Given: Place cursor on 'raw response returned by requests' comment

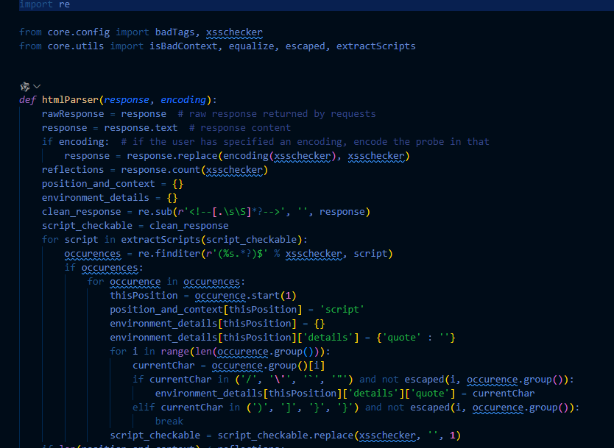Looking at the screenshot, I should point(282,114).
